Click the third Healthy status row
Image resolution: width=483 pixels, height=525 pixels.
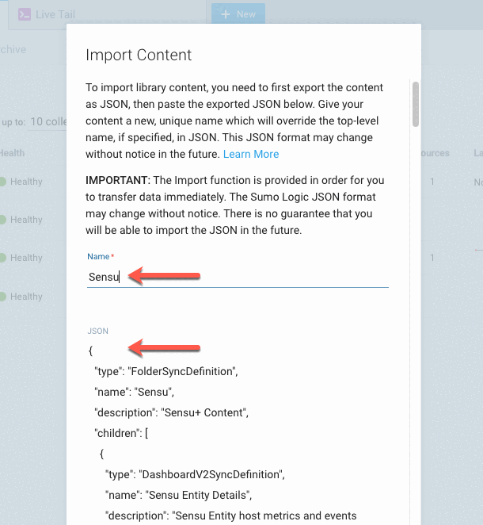point(21,258)
